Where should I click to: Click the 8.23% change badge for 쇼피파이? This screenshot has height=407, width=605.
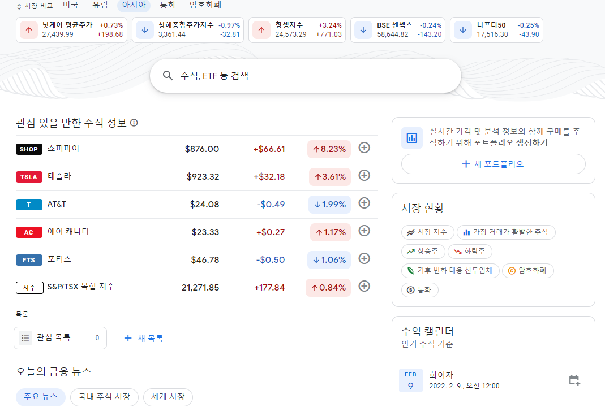tap(329, 149)
